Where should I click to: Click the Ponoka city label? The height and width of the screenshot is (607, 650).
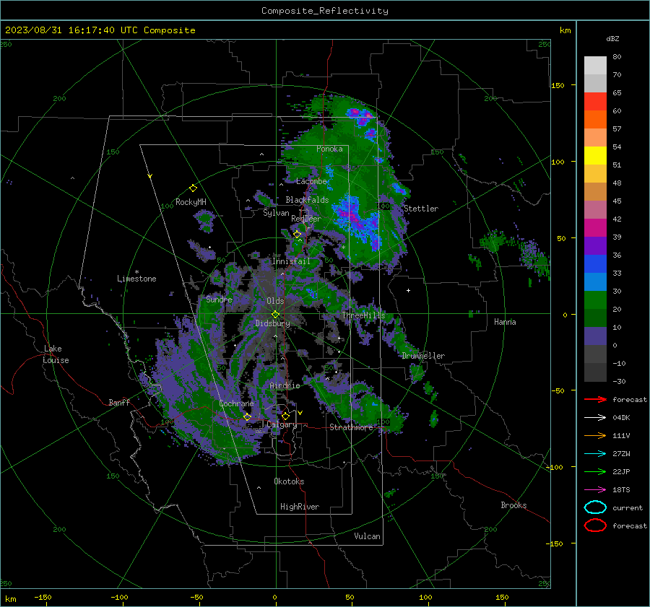click(x=329, y=149)
